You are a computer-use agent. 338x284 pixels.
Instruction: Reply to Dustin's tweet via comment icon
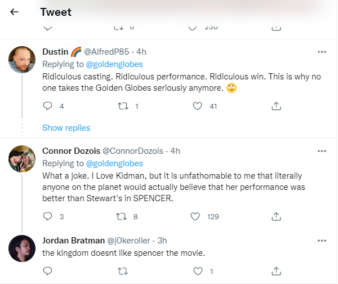47,105
